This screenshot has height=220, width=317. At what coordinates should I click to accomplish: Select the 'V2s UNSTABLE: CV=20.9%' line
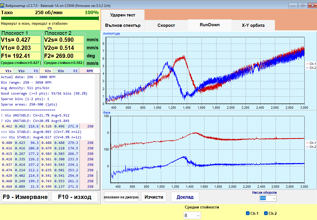[x=35, y=121]
